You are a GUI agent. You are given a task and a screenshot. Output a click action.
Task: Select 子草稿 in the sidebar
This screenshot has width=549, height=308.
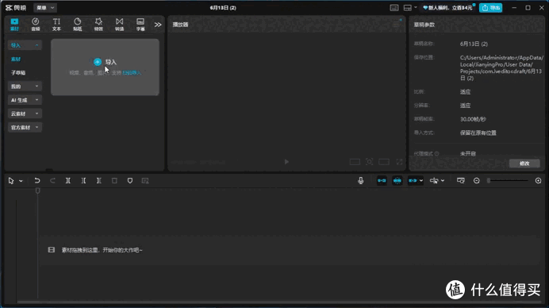(x=18, y=72)
